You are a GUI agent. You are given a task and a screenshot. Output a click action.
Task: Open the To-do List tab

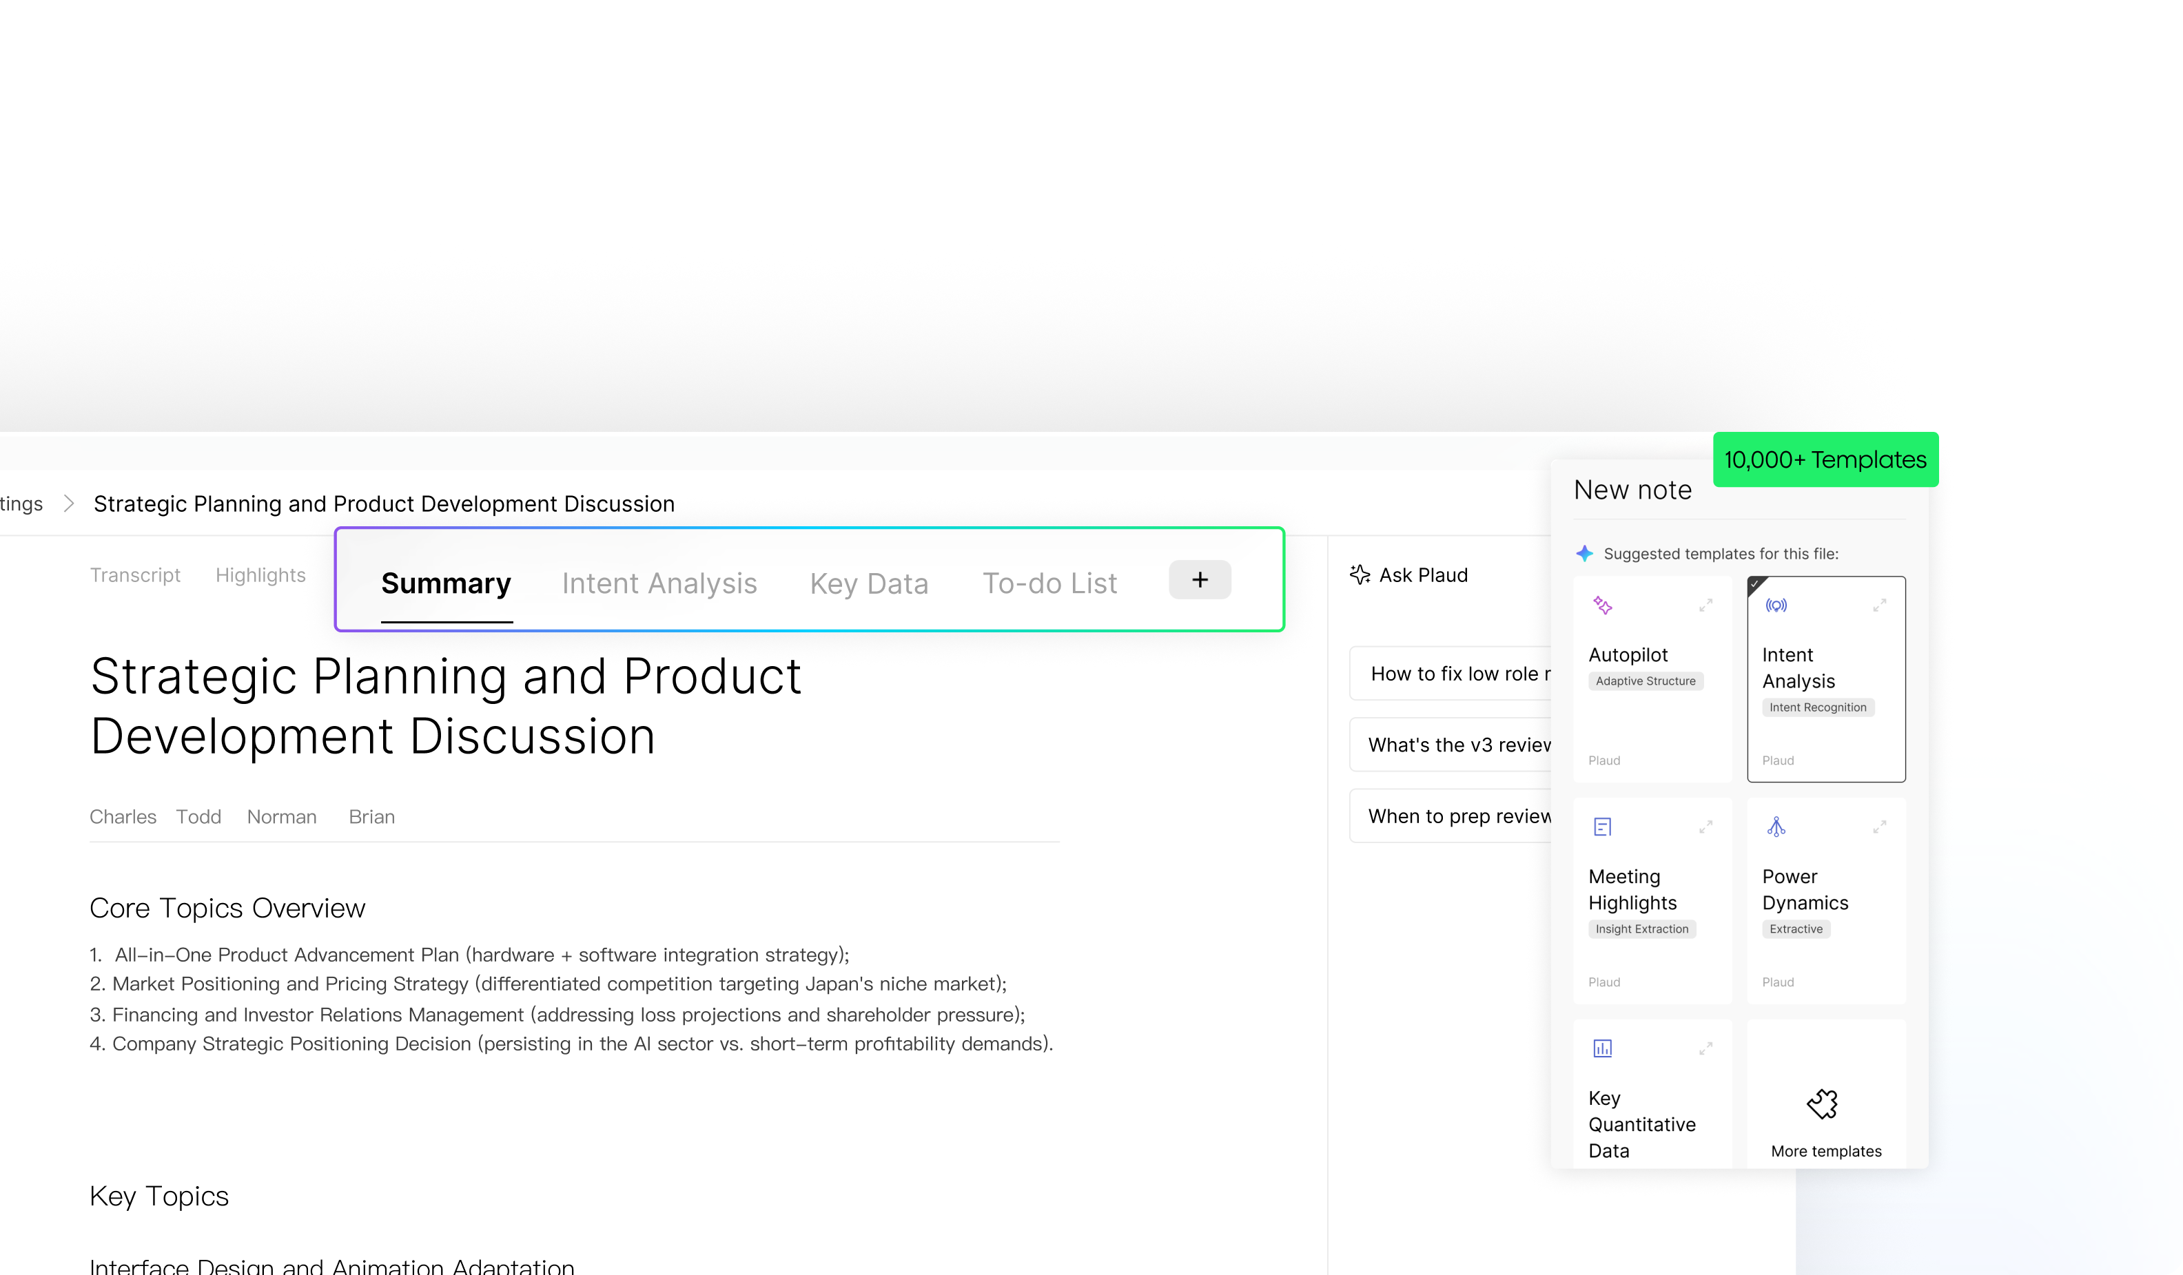pos(1049,583)
